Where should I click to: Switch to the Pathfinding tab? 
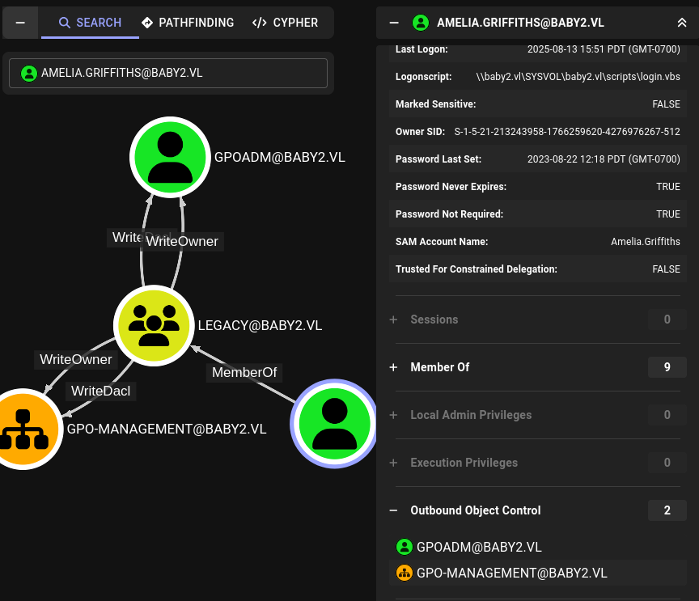(187, 23)
